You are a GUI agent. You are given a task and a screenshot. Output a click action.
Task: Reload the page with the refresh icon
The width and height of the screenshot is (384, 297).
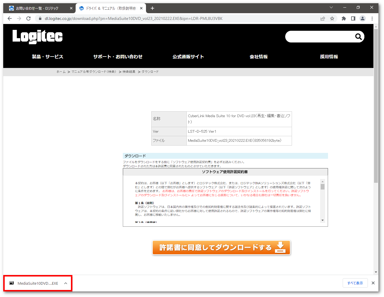(28, 18)
